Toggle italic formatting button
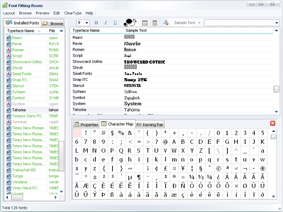283x212 pixels. click(106, 23)
